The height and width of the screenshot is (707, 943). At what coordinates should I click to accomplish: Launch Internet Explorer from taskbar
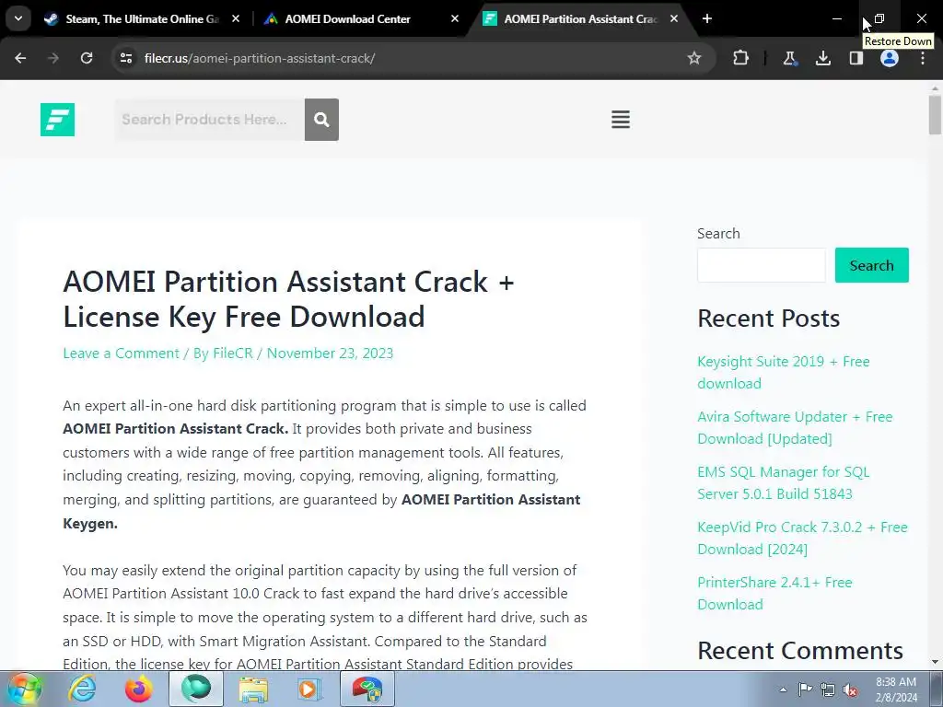point(82,689)
